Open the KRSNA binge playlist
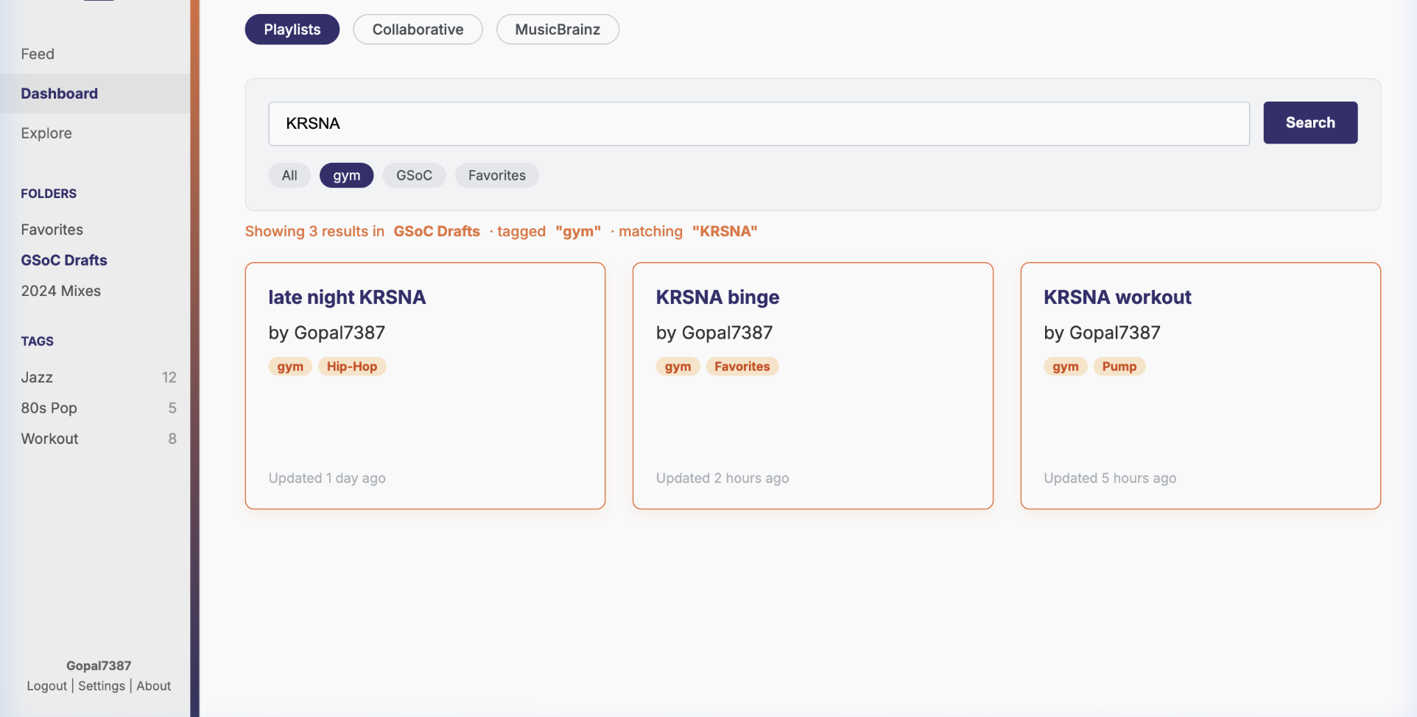The width and height of the screenshot is (1417, 717). (717, 297)
